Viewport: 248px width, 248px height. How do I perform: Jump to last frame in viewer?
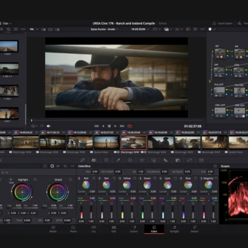(x=122, y=126)
